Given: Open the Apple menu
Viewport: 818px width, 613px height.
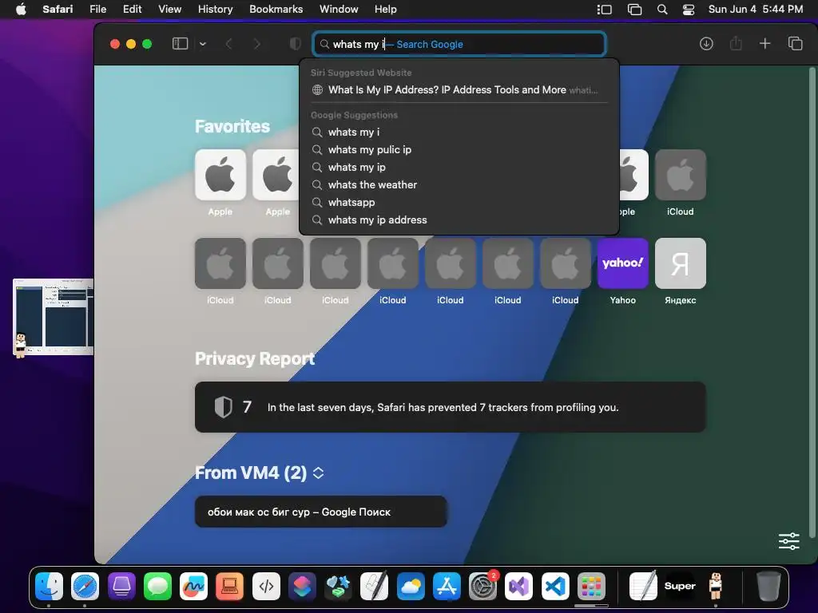Looking at the screenshot, I should 21,9.
